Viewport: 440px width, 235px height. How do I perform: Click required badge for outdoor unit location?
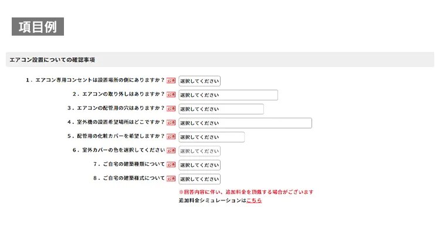coord(171,123)
